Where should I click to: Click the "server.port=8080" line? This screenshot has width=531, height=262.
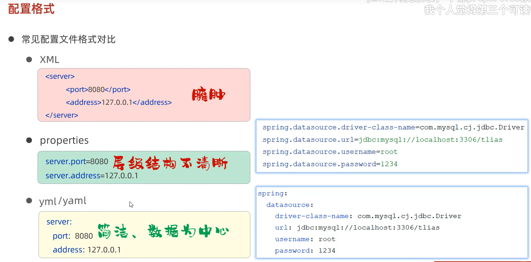(77, 161)
